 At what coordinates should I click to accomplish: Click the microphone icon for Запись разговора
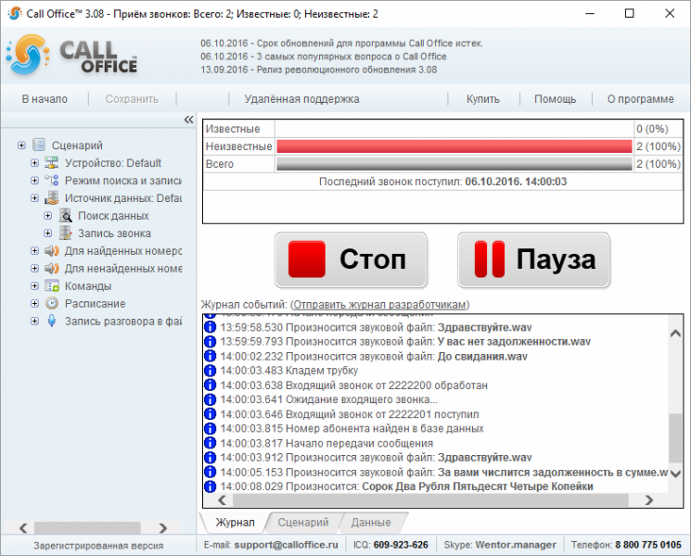52,322
